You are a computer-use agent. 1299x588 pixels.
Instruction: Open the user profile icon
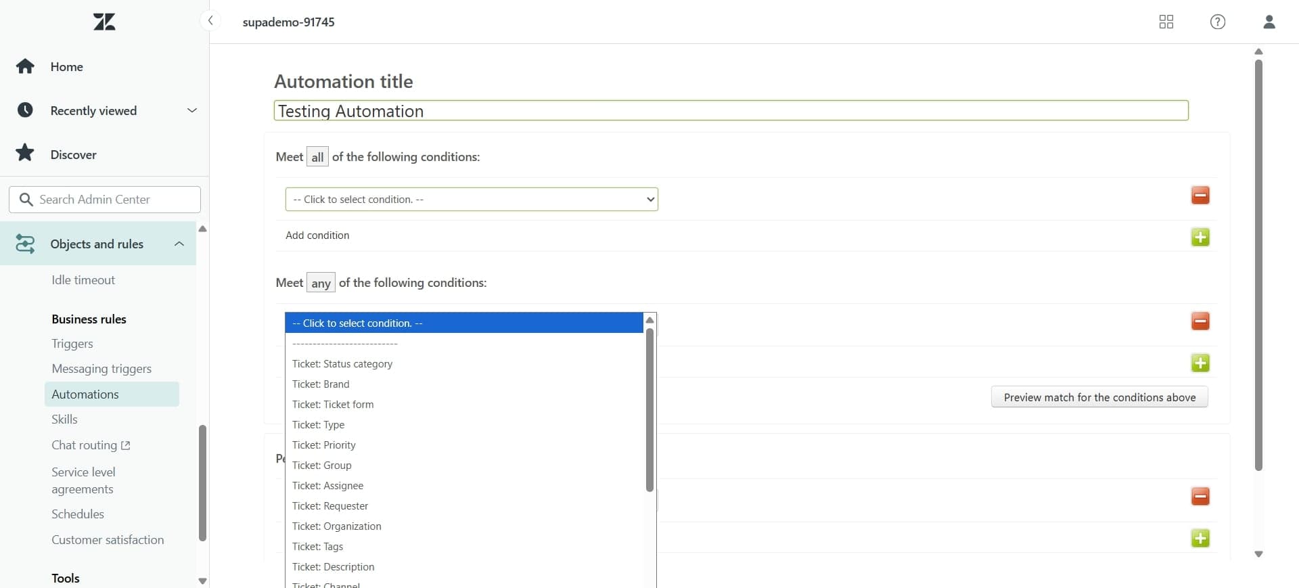[1269, 22]
